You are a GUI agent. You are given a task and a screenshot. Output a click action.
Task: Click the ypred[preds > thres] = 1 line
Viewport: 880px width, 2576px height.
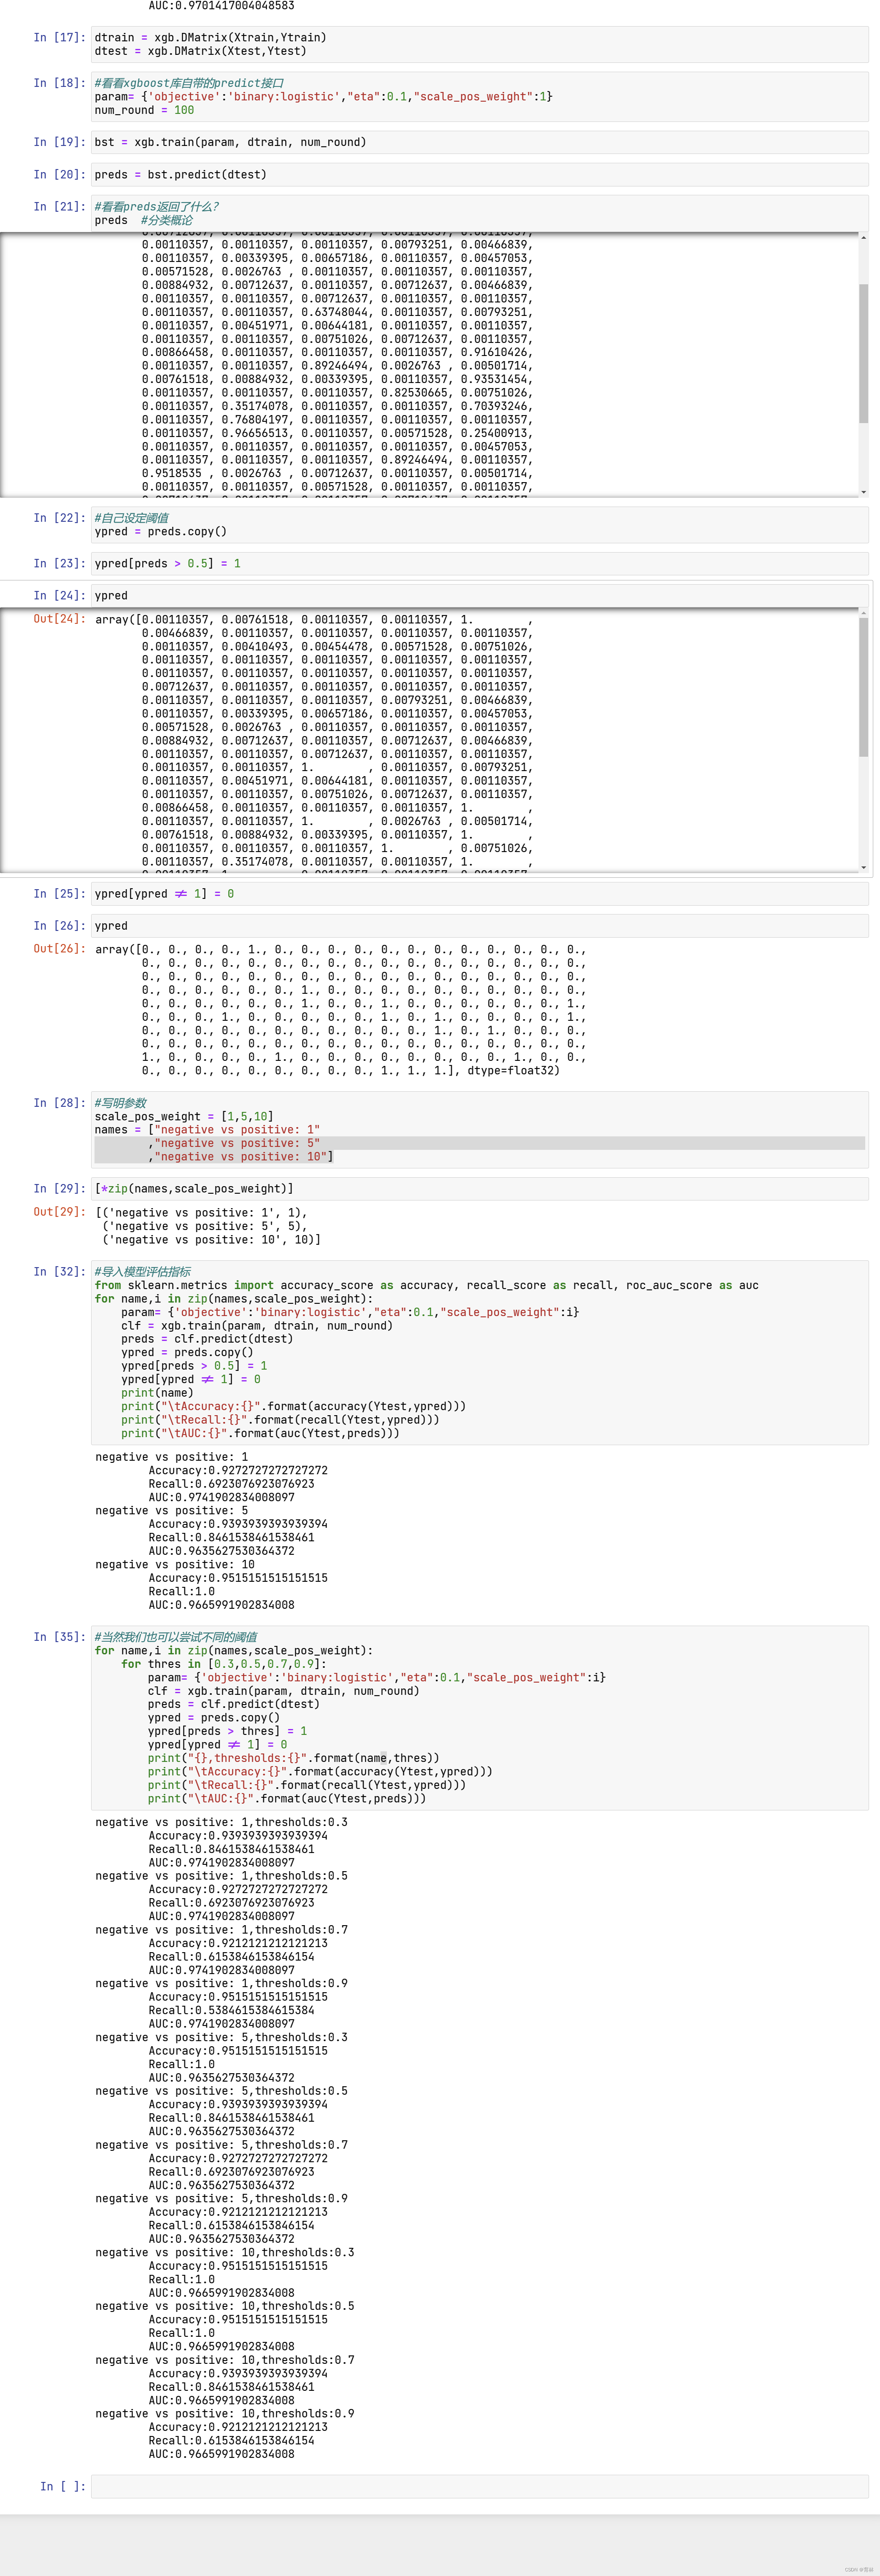(x=227, y=1731)
